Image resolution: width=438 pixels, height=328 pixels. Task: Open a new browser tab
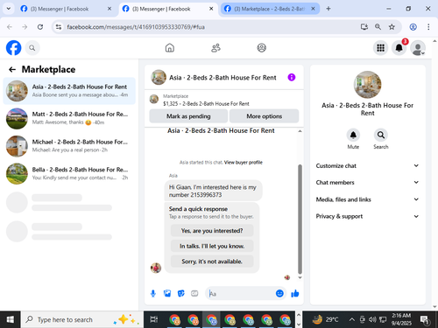click(328, 9)
